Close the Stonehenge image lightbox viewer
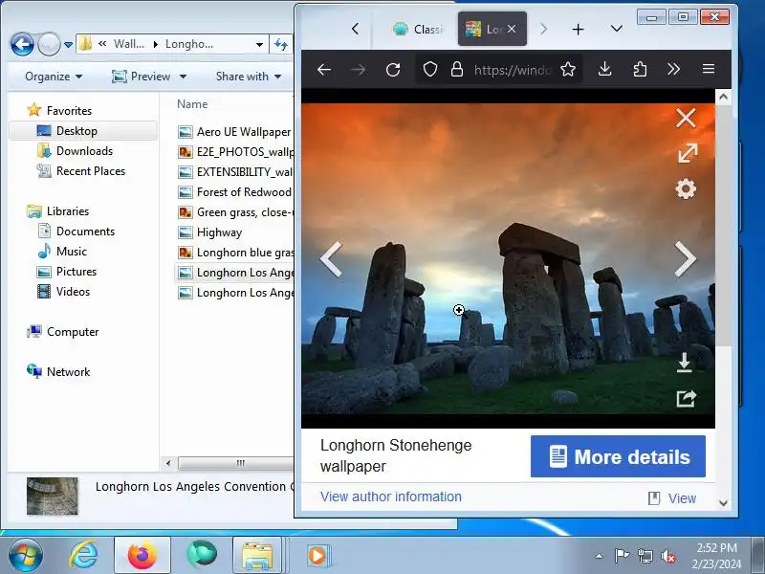This screenshot has height=574, width=765. pyautogui.click(x=686, y=118)
